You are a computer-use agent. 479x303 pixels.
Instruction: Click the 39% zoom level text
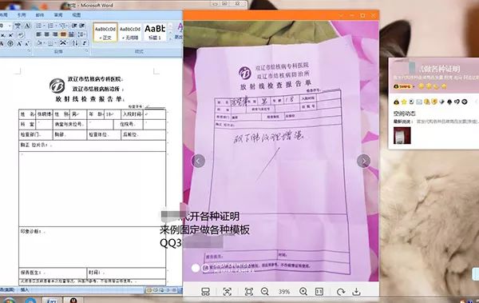[283, 292]
